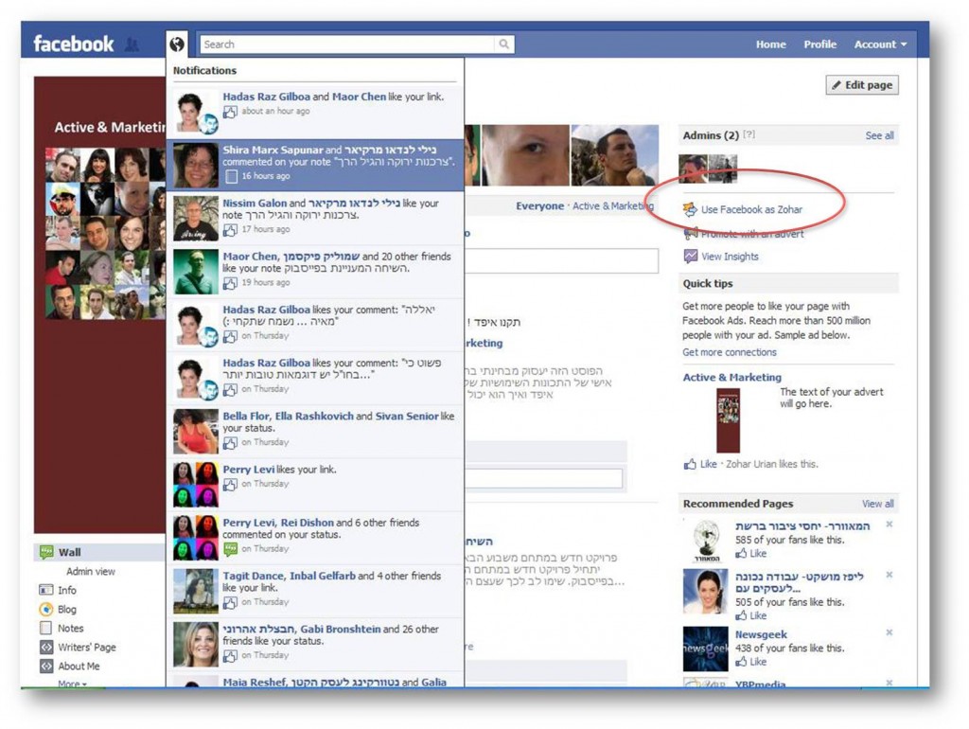Screen dimensions: 969x729
Task: Click the Notes page icon in sidebar
Action: (x=45, y=629)
